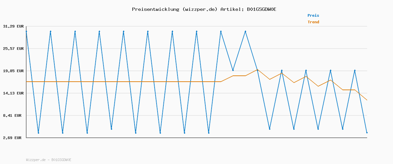
Task: Click the article ID 'B01GSGDW0E' in the title
Action: (261, 9)
